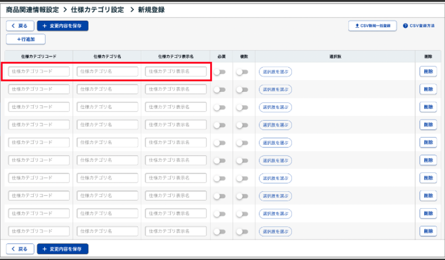Image resolution: width=445 pixels, height=260 pixels.
Task: Enable the 必須 toggle in the first row
Action: [219, 72]
